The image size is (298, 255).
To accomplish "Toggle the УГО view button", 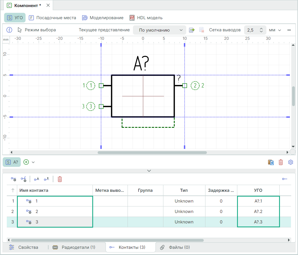I will click(15, 18).
